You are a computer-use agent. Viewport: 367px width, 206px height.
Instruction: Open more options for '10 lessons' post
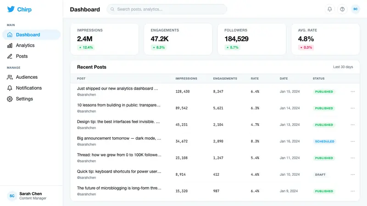click(352, 108)
